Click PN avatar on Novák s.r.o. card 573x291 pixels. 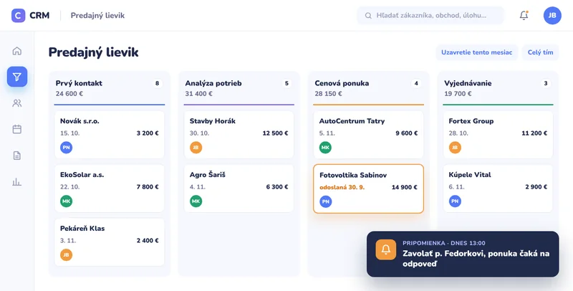coord(66,148)
